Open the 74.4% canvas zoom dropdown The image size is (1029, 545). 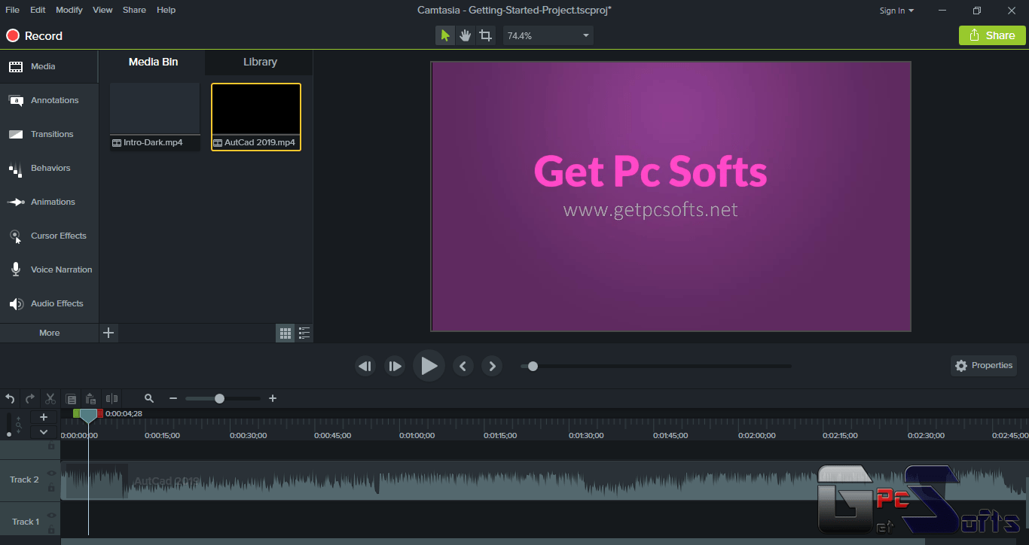click(548, 35)
